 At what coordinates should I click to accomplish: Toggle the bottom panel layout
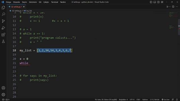(x=155, y=2)
